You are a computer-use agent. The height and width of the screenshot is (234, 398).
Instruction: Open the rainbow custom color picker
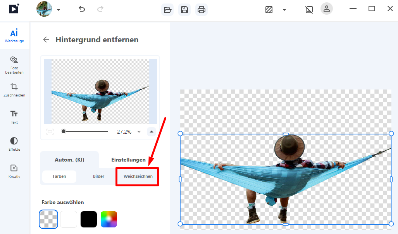point(109,219)
